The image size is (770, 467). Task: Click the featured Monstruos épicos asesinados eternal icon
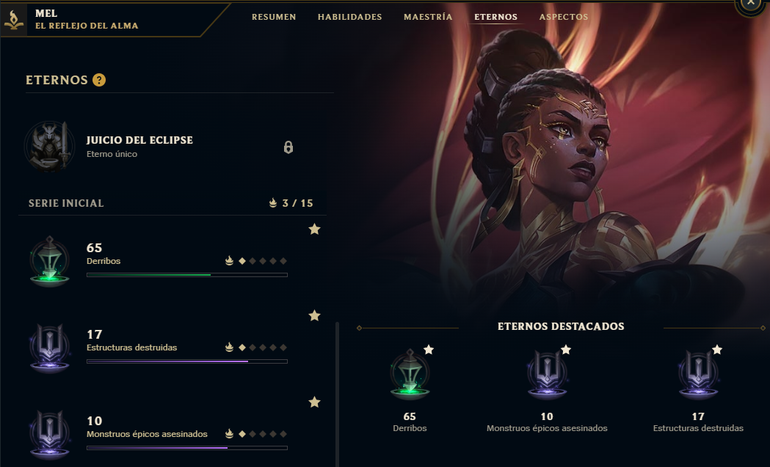click(547, 374)
